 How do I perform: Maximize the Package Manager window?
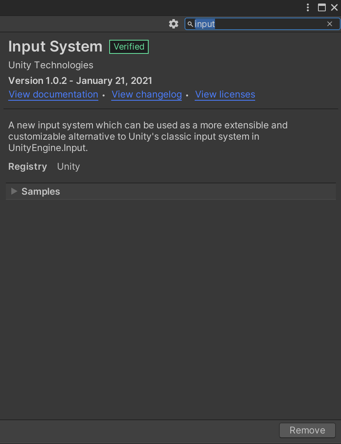click(x=322, y=8)
